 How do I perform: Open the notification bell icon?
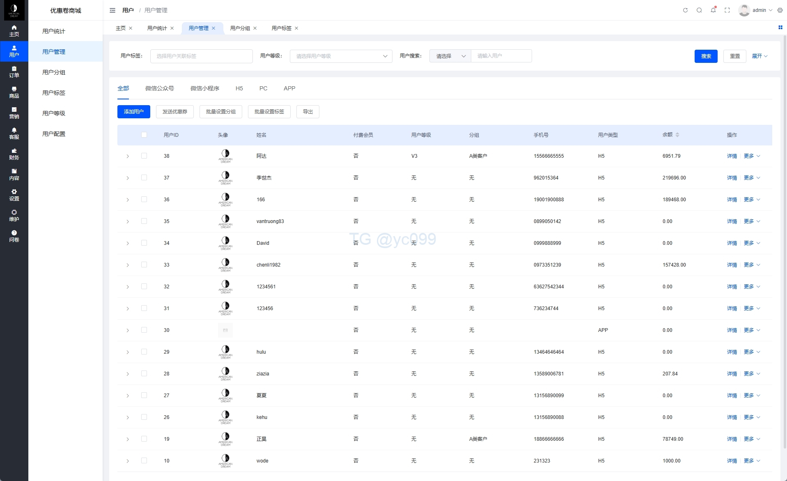(713, 10)
